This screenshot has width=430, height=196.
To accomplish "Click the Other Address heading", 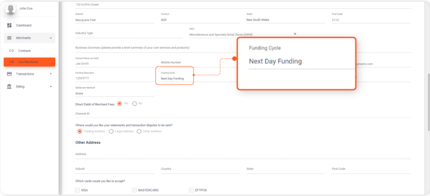I will [88, 143].
